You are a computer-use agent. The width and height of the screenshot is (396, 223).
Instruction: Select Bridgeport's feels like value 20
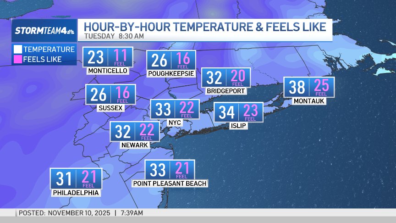(237, 77)
